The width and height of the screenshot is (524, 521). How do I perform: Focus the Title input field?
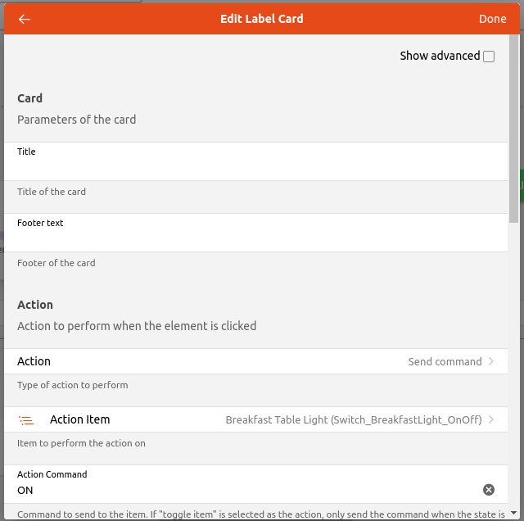255,167
